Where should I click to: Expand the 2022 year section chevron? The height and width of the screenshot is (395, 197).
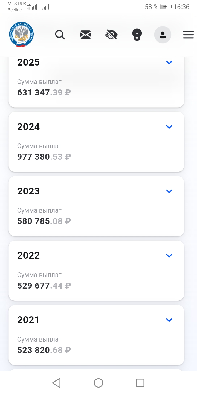click(169, 256)
